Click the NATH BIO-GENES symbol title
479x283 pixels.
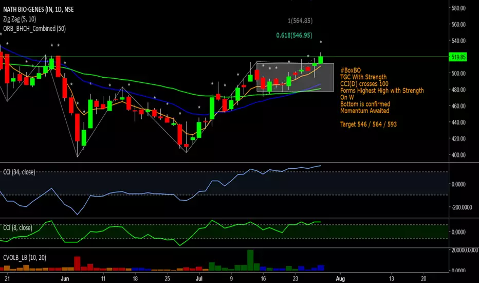pos(39,9)
